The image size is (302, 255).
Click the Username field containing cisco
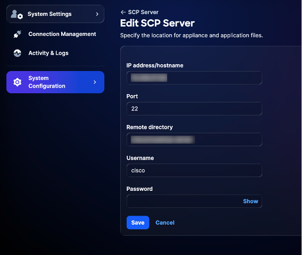point(194,170)
